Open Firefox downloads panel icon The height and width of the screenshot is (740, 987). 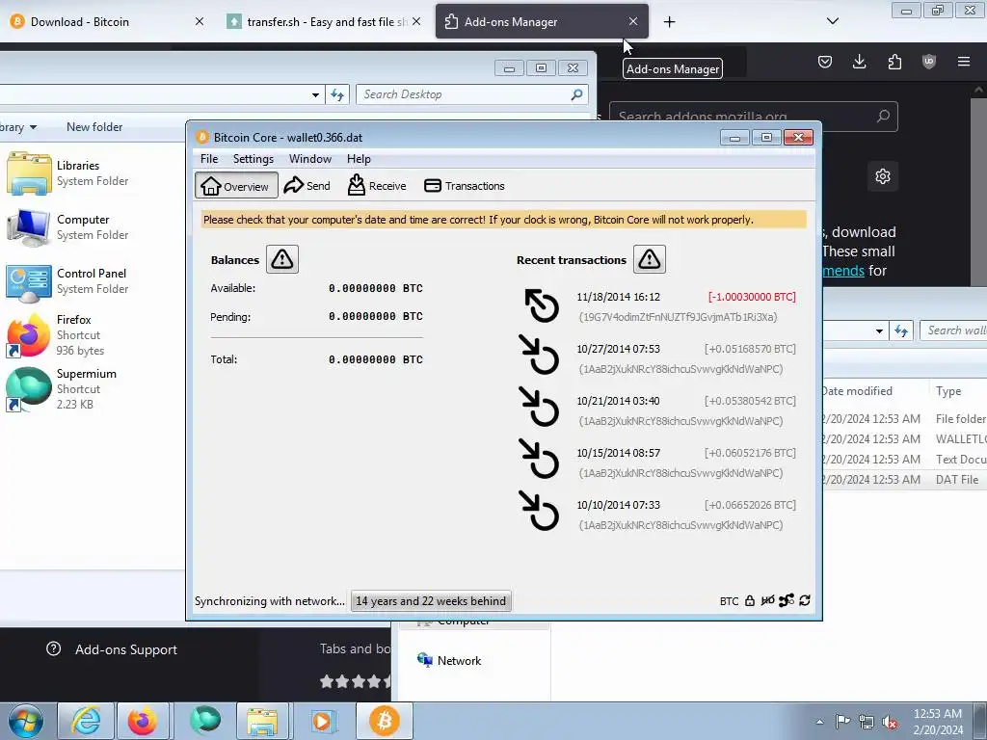coord(859,62)
